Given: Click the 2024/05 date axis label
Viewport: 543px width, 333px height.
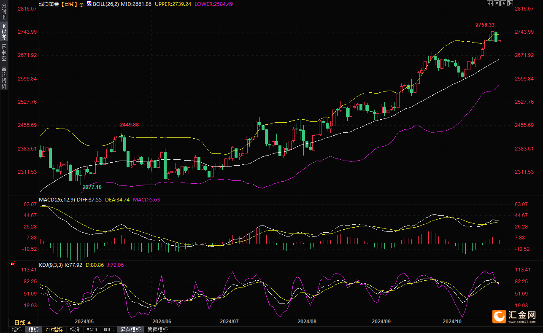Looking at the screenshot, I should [x=84, y=322].
